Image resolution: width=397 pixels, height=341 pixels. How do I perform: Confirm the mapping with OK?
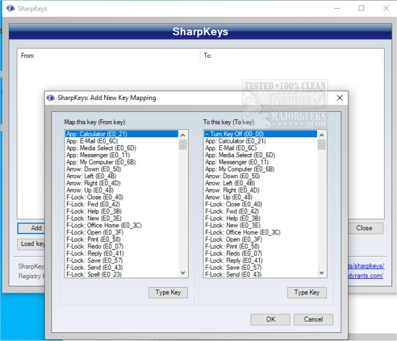click(x=270, y=319)
